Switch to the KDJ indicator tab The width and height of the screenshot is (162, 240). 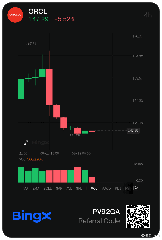click(x=118, y=189)
